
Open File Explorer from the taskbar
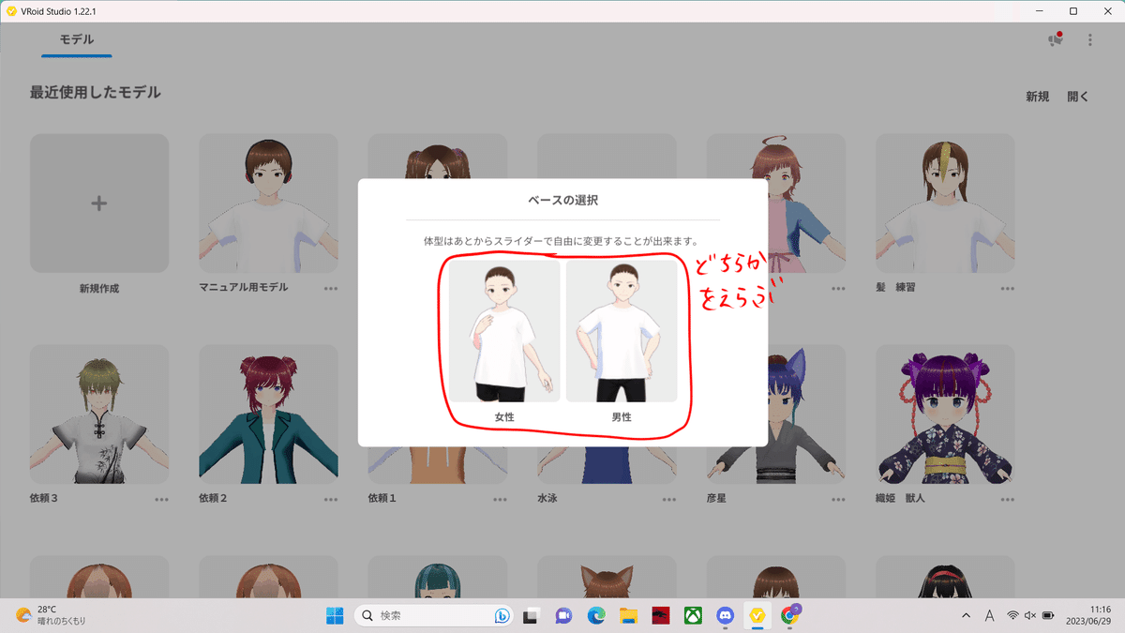click(x=628, y=615)
